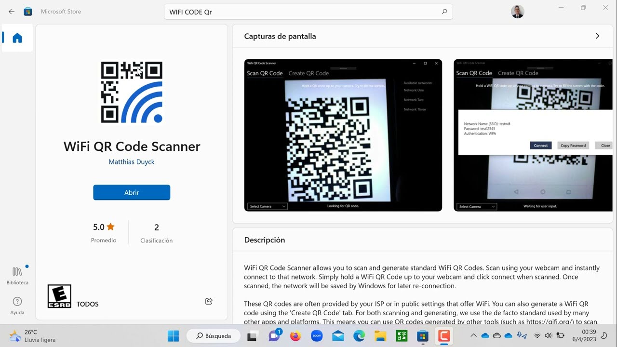Click the WiFi QR Code Scanner logo

coord(132,92)
